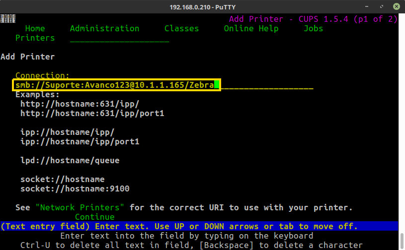The width and height of the screenshot is (405, 250).
Task: Click the terminal vertical scrollbar thumb
Action: coord(402,240)
